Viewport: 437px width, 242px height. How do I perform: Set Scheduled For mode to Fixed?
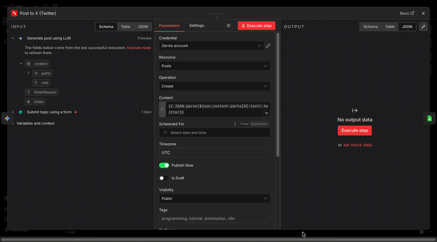[x=244, y=124]
